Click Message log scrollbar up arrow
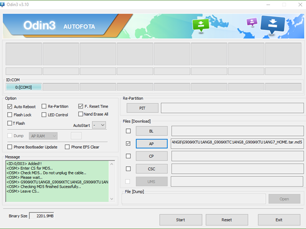Image resolution: width=306 pixels, height=229 pixels. click(x=112, y=164)
